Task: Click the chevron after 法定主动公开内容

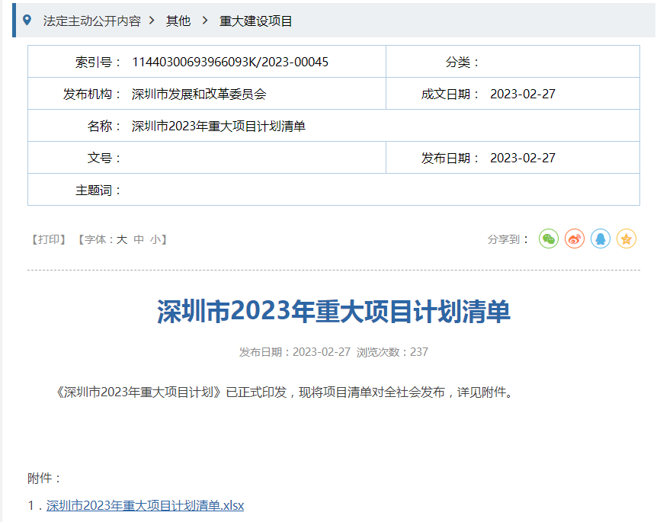Action: pyautogui.click(x=152, y=21)
